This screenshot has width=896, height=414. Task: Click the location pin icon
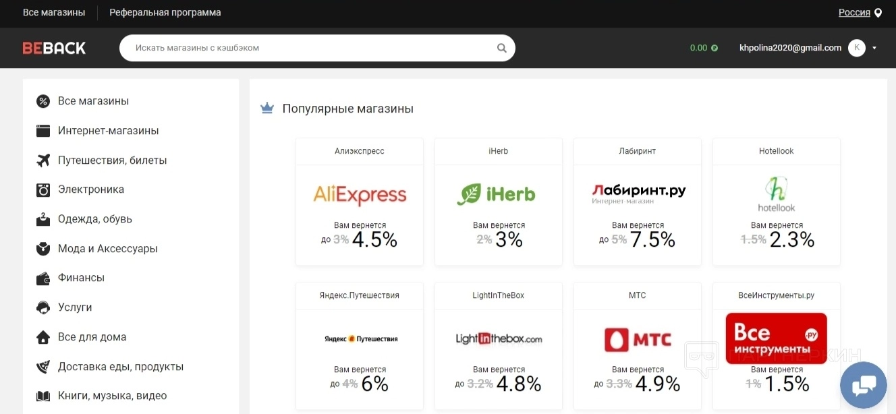878,13
